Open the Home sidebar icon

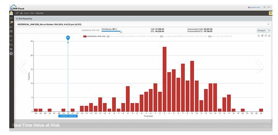[x=11, y=18]
